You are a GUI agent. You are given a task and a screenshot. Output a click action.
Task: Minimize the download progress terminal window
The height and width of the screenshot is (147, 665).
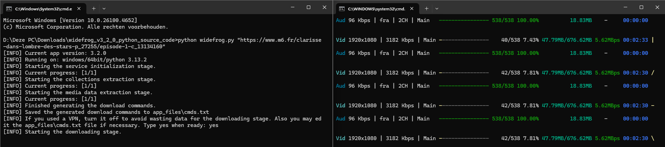tap(625, 7)
